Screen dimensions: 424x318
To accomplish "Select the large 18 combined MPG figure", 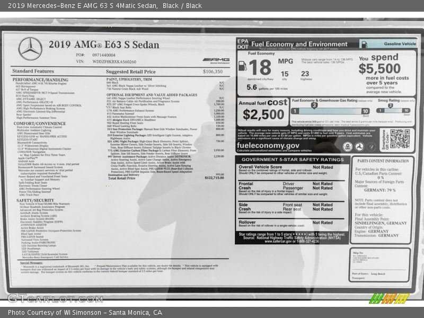I will point(260,68).
